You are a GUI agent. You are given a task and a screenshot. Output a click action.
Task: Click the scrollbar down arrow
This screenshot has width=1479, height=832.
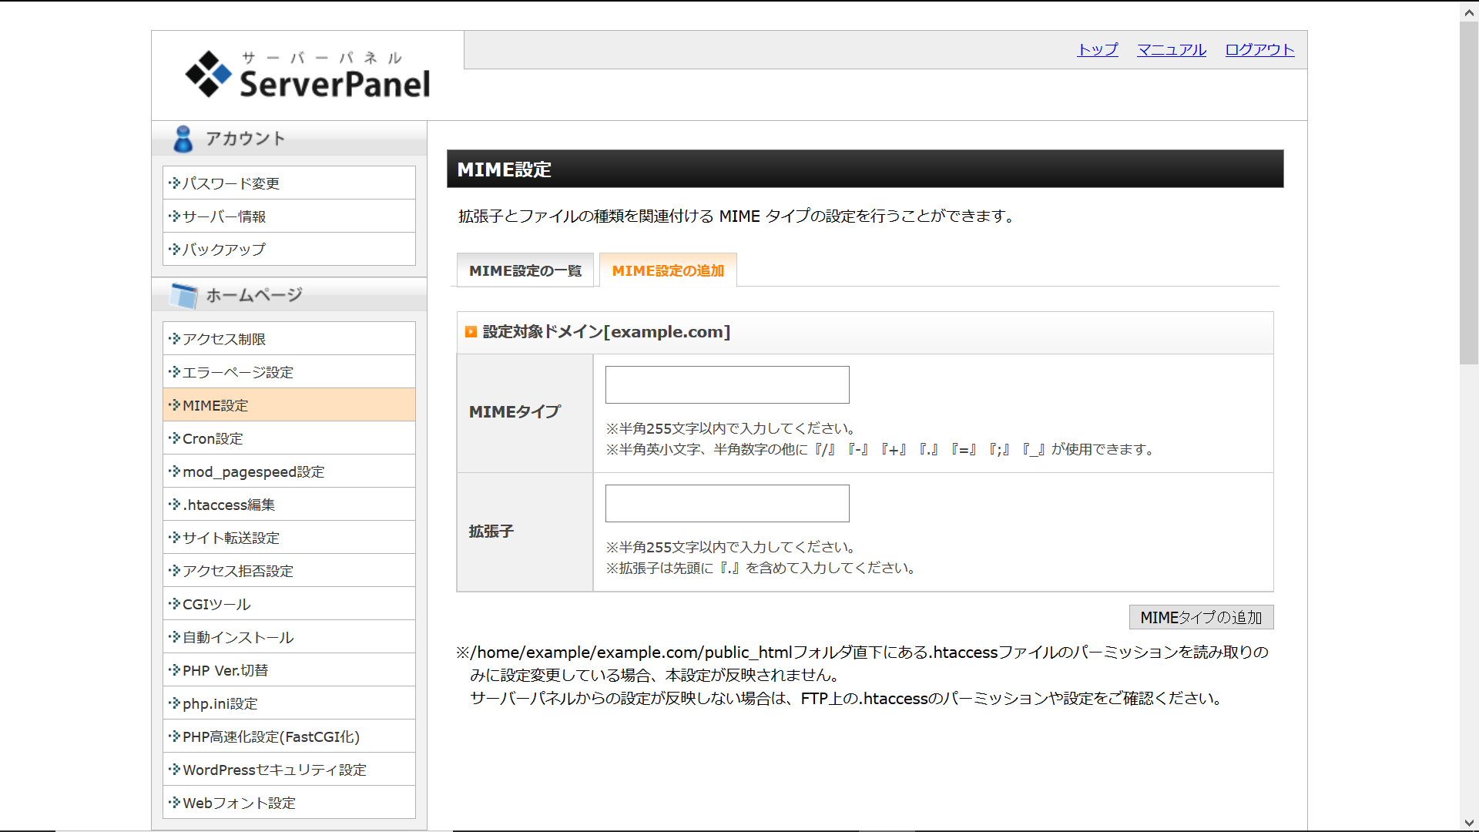point(1469,822)
